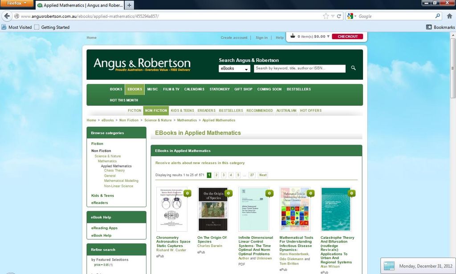This screenshot has width=456, height=274.
Task: Open Kids & Teens browse category
Action: (102, 196)
